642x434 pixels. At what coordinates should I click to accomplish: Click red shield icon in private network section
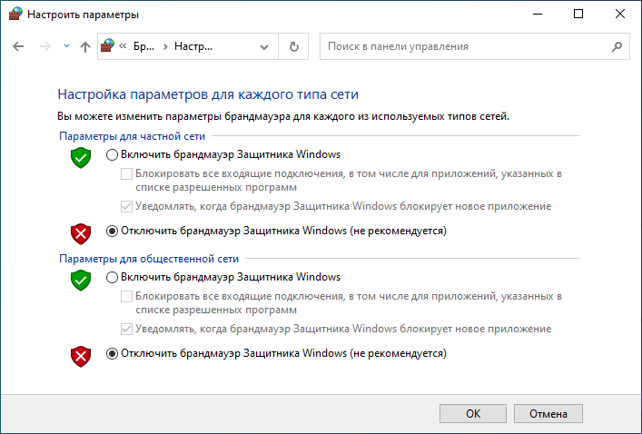81,233
